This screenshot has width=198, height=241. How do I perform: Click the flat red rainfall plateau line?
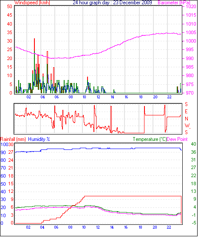pyautogui.click(x=133, y=196)
